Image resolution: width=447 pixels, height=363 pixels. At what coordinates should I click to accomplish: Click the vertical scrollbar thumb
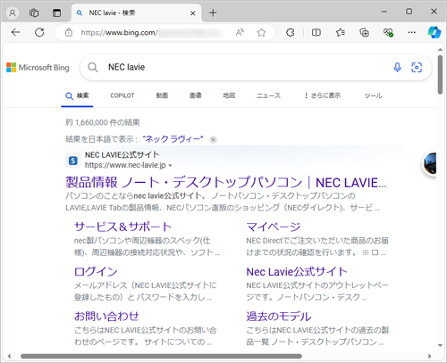pyautogui.click(x=440, y=75)
